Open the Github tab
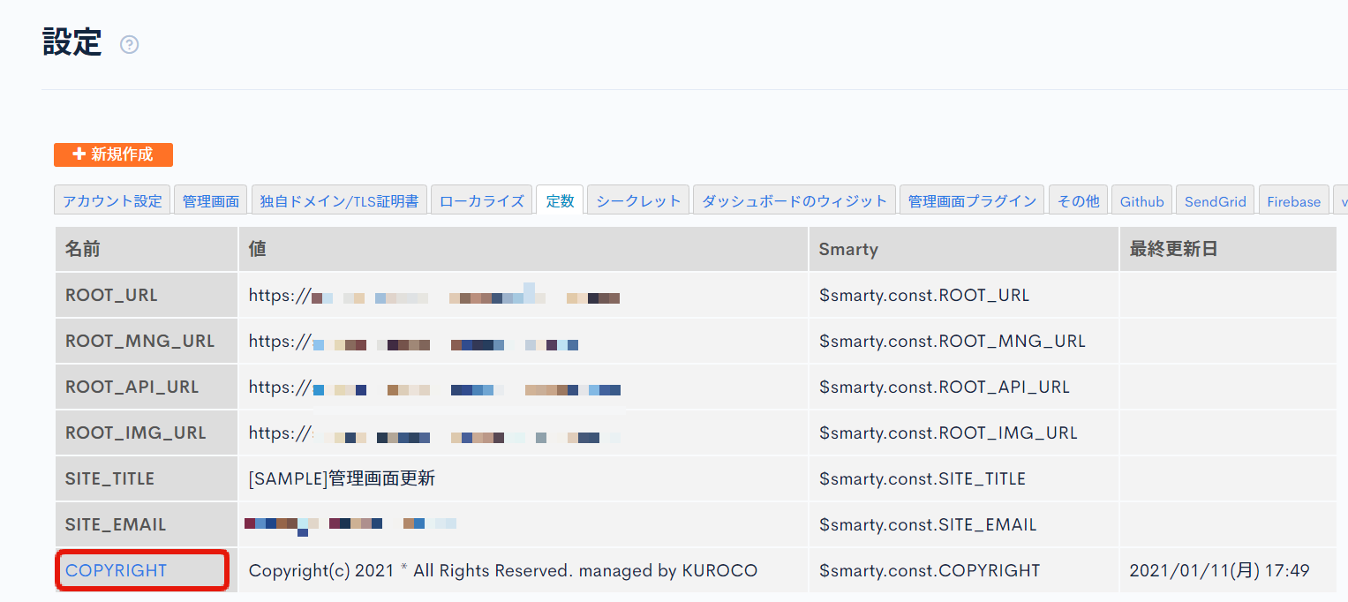Viewport: 1348px width, 602px height. point(1142,200)
